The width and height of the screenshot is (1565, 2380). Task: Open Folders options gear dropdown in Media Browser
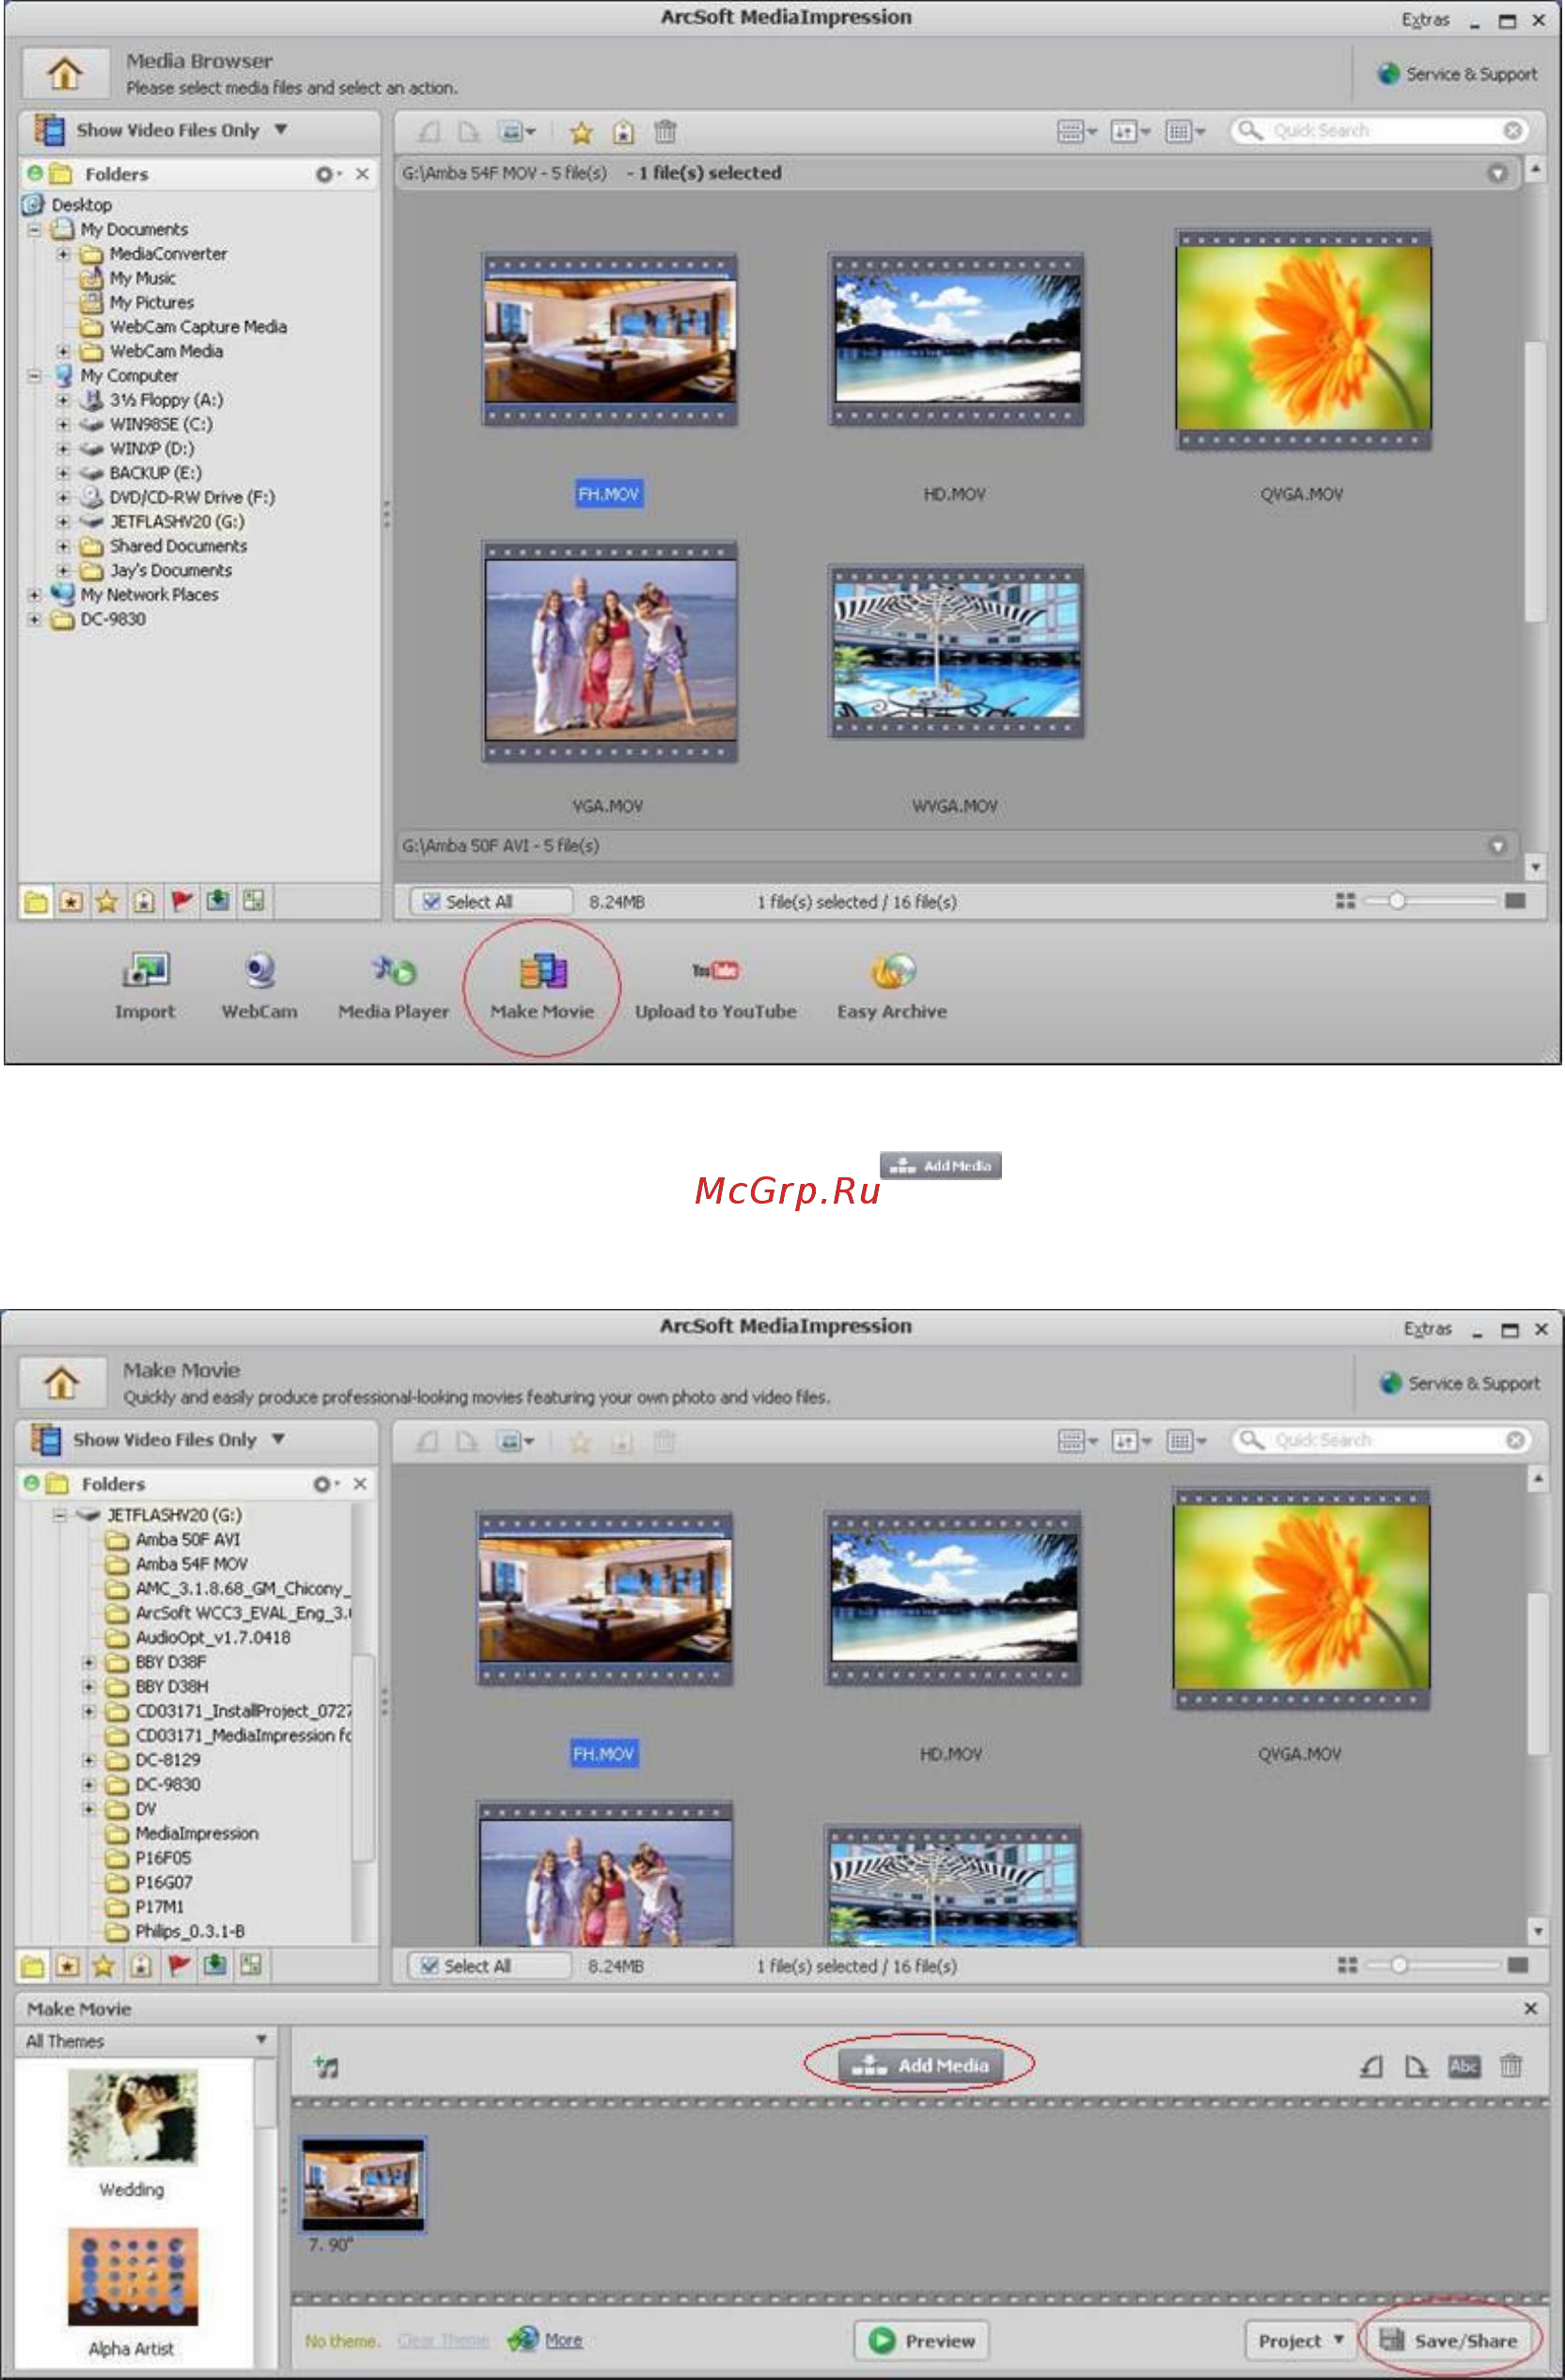tap(328, 174)
